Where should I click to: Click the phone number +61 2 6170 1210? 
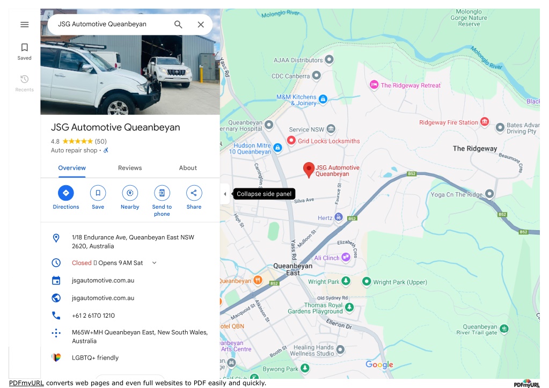tap(93, 316)
